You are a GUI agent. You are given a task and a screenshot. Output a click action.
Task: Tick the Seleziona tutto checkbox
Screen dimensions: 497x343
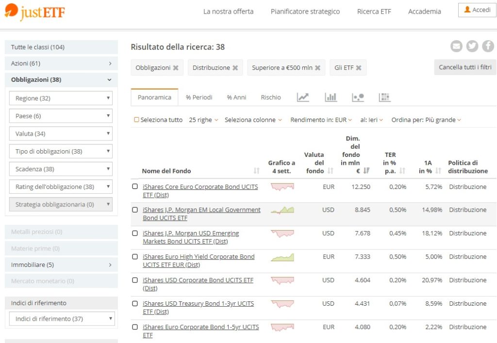coord(136,120)
